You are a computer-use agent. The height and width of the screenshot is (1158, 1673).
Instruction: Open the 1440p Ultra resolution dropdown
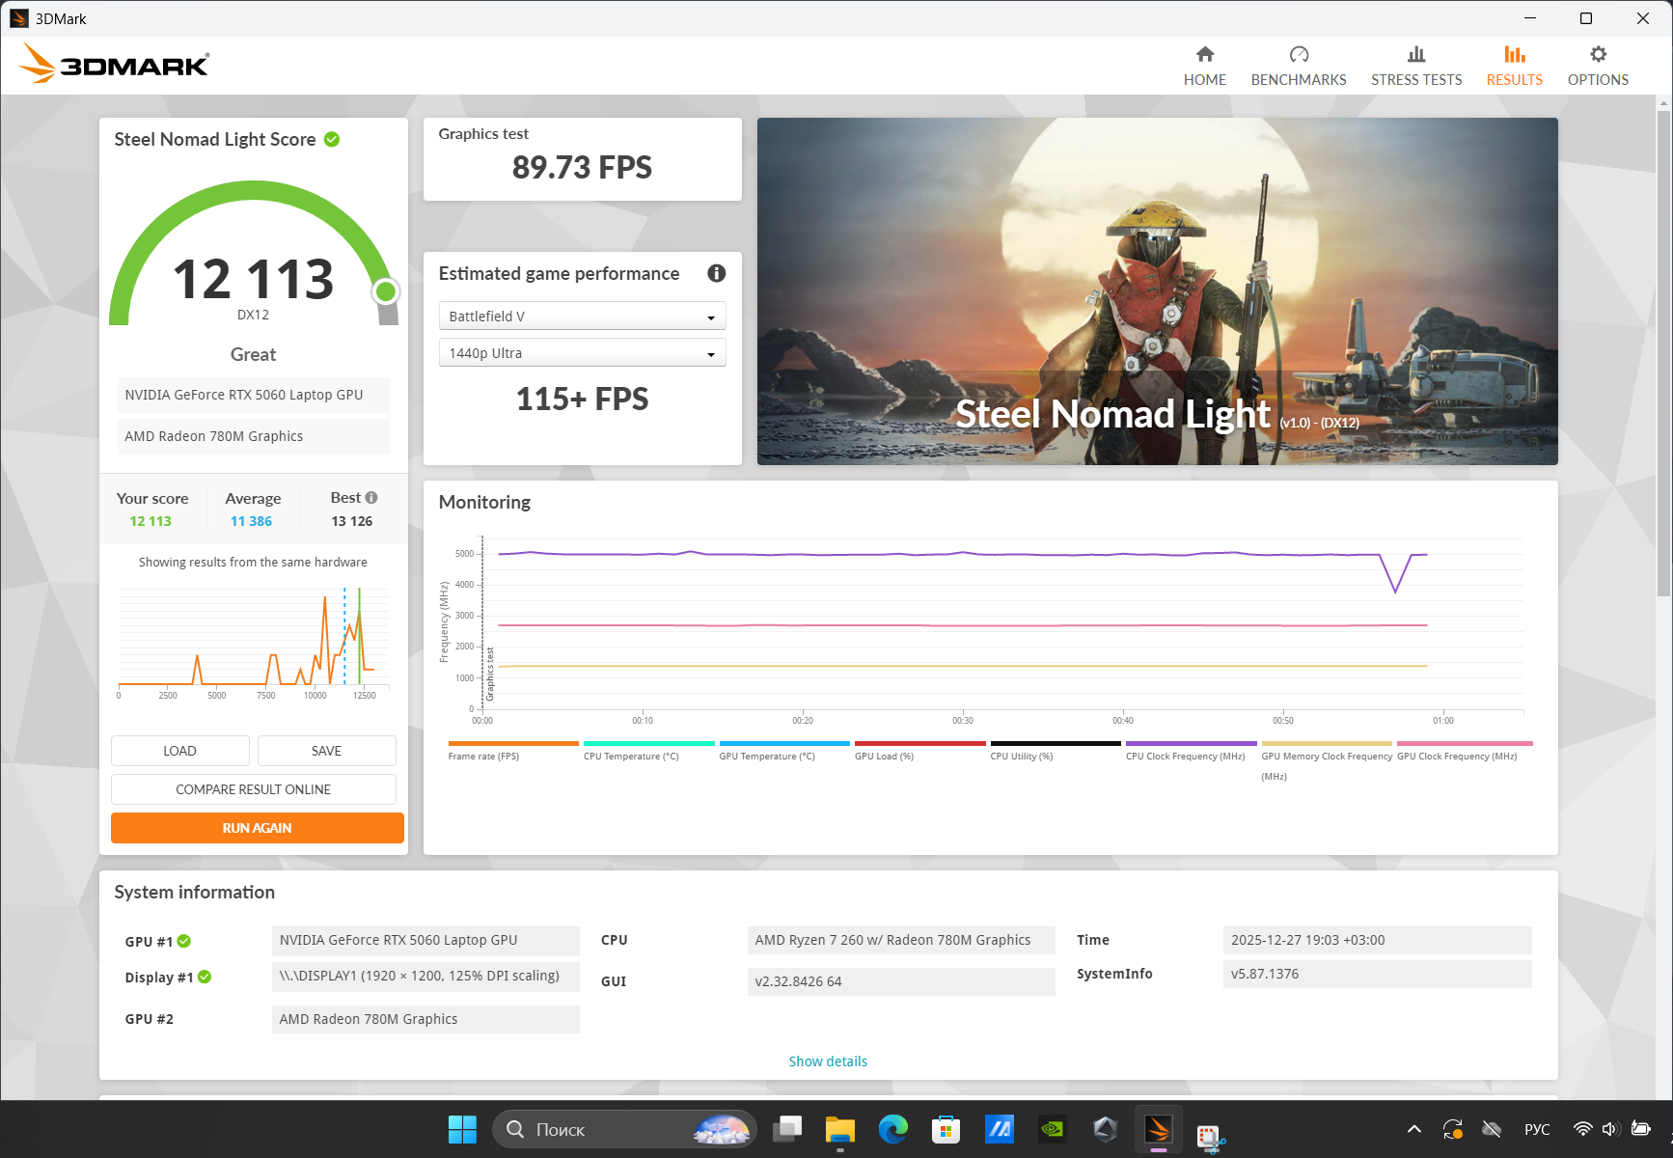582,353
